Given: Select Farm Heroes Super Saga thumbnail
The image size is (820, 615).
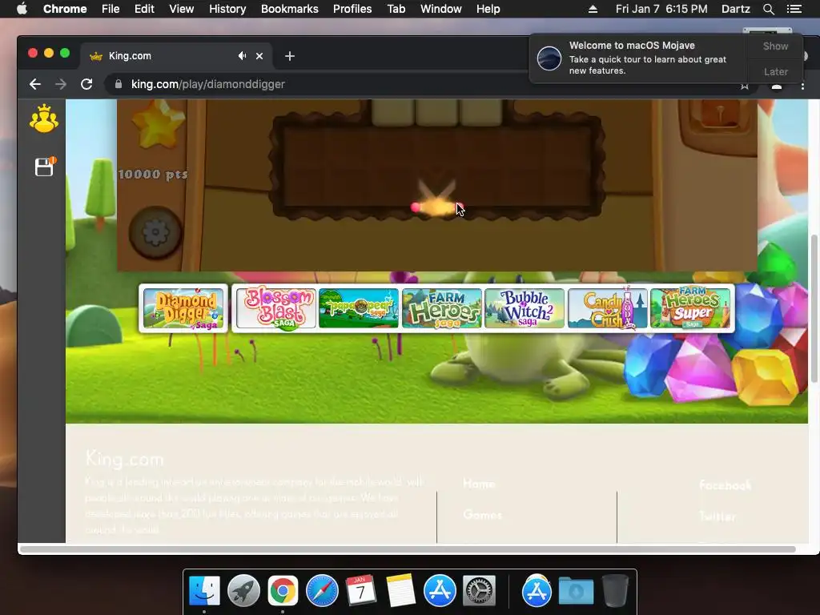Looking at the screenshot, I should (690, 308).
